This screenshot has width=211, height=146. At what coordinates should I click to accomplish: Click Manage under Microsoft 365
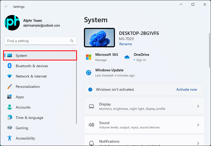click(101, 60)
